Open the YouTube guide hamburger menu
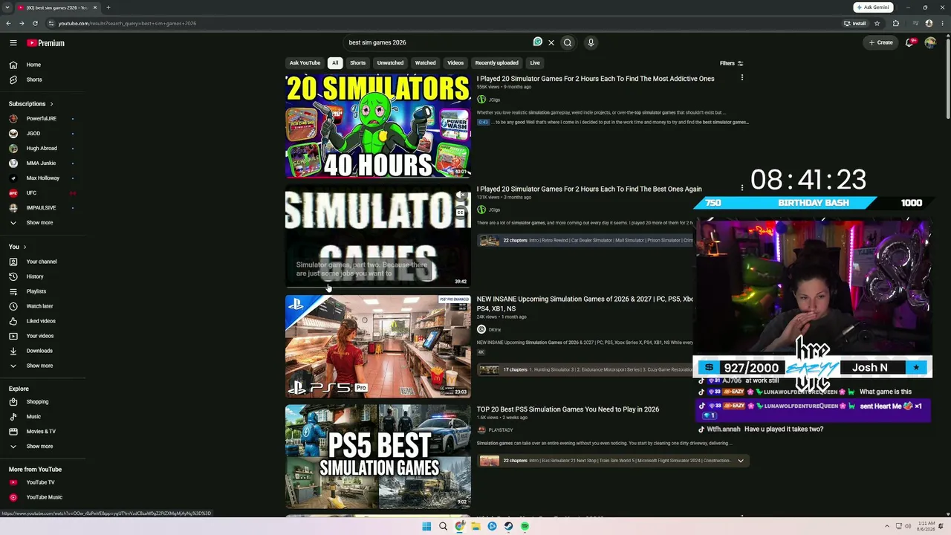 pyautogui.click(x=13, y=43)
